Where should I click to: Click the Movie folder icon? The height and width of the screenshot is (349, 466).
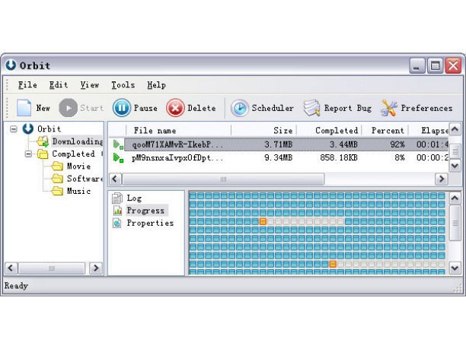point(57,167)
